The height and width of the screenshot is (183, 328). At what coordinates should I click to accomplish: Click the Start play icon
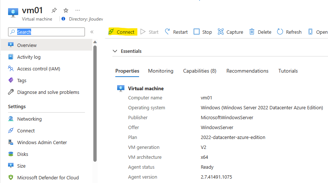tap(143, 32)
